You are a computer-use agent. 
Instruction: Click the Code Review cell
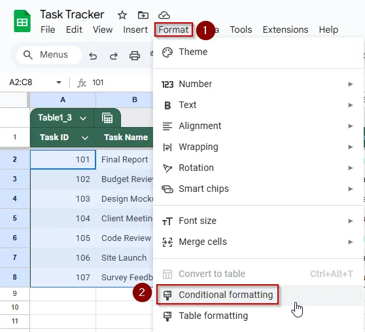[124, 238]
